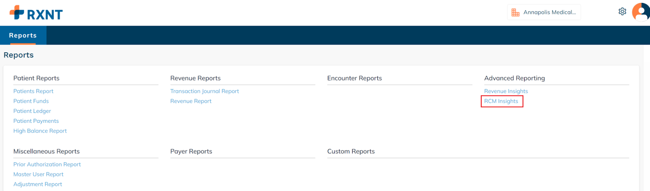Viewport: 650px width, 191px height.
Task: Click the Encounter Reports section heading
Action: click(x=354, y=78)
